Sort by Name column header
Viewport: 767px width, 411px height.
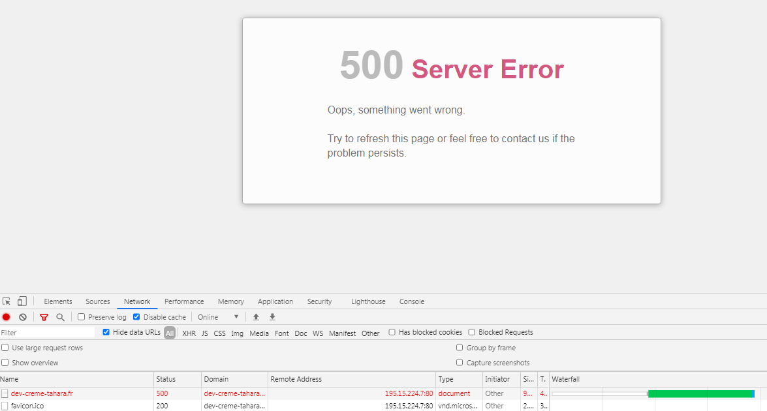[x=76, y=379]
